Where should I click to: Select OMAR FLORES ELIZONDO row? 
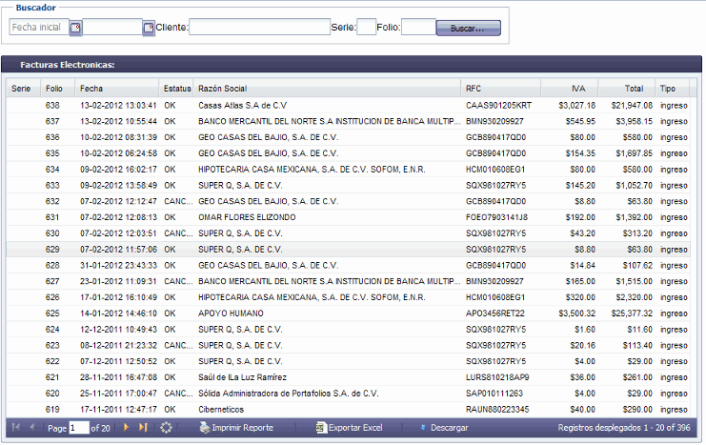click(348, 217)
